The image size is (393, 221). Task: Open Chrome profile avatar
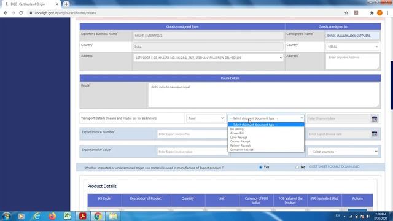379,13
